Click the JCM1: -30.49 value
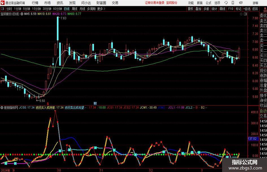Screen dimensions: 267x172 [x=148, y=108]
